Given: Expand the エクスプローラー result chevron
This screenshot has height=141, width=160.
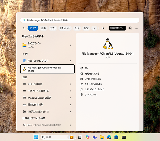Looking at the screenshot, I should pos(70,45).
